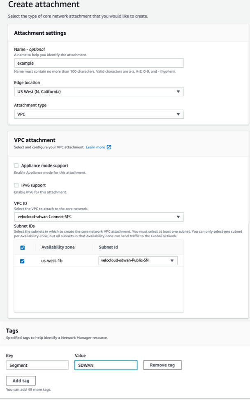Click the Remove tag button
This screenshot has width=250, height=401.
pos(162,365)
